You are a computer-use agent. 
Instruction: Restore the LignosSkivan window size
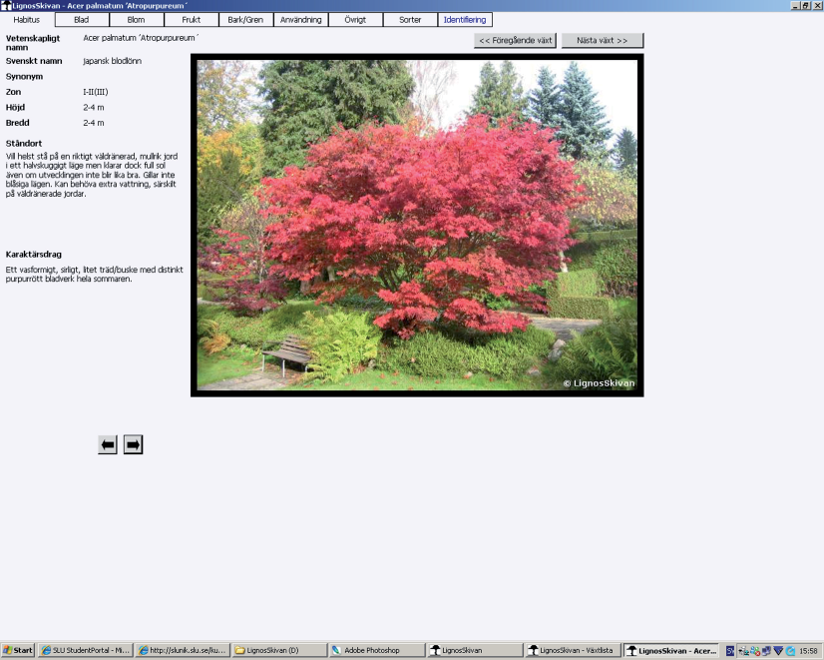[806, 6]
